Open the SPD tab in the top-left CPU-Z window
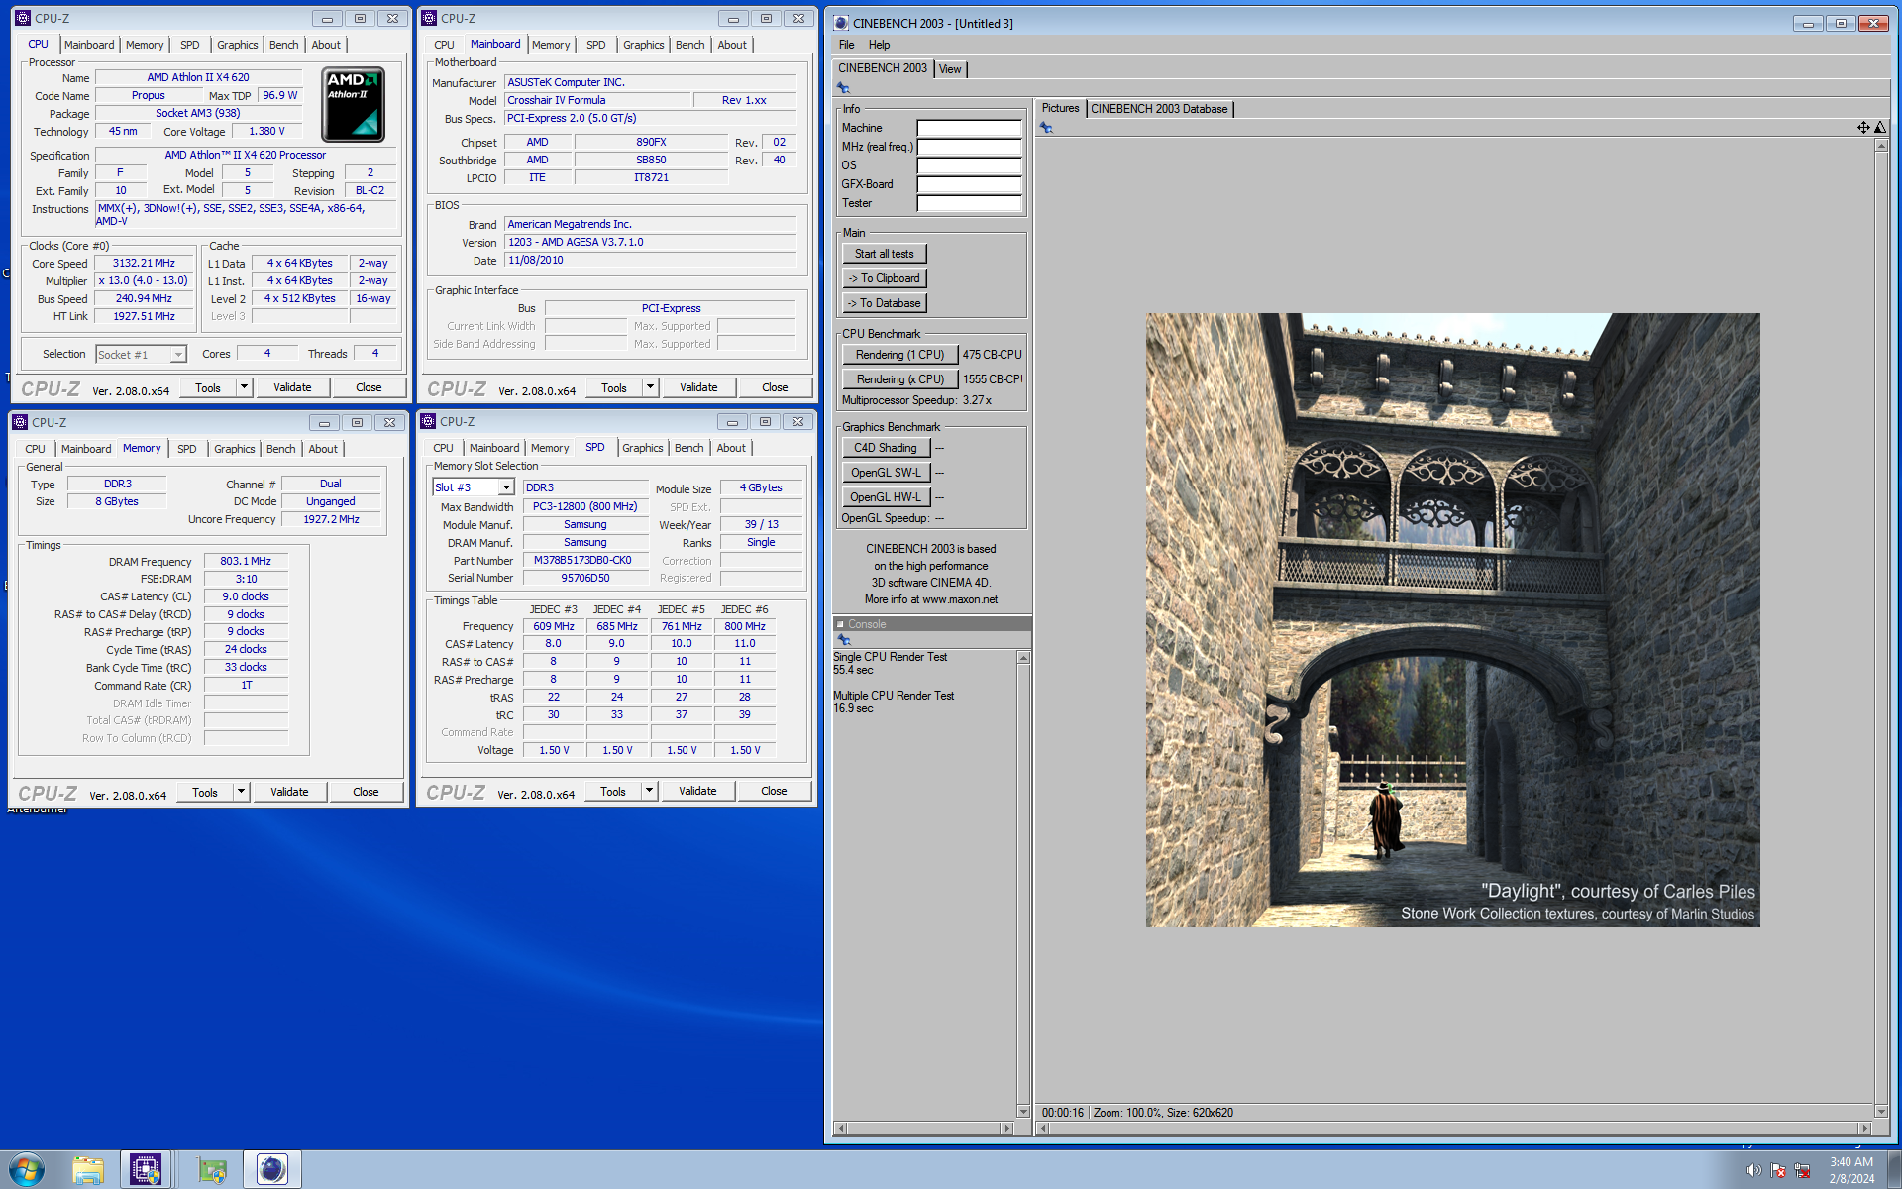The height and width of the screenshot is (1189, 1902). (x=189, y=45)
